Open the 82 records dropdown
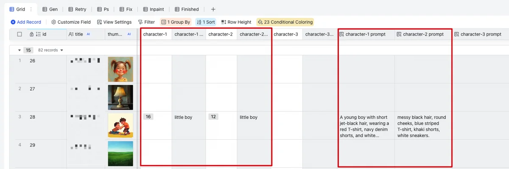Image resolution: width=509 pixels, height=169 pixels. click(50, 50)
